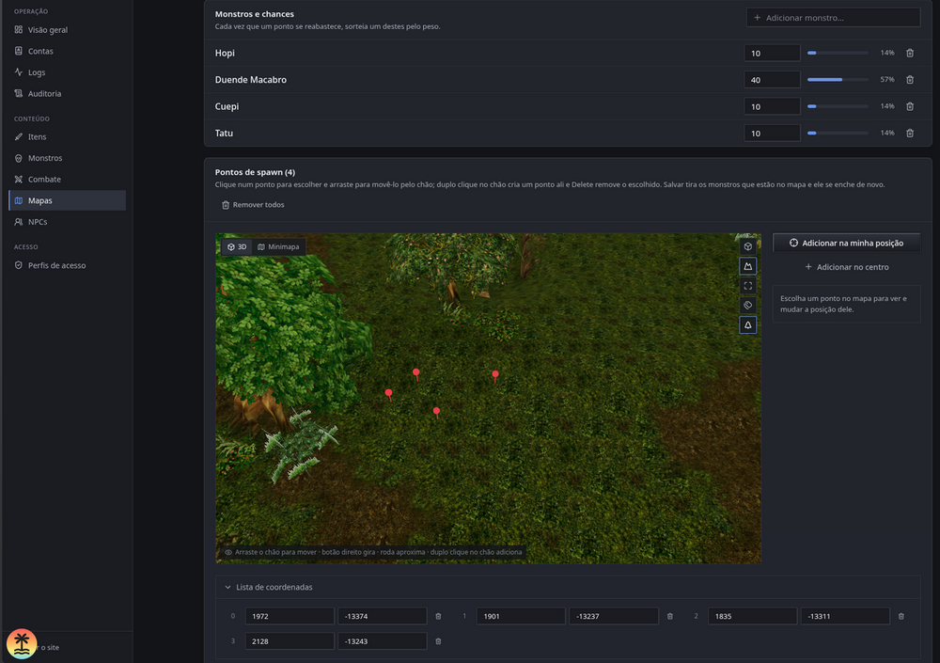
Task: Click the tag icon in the map toolbar
Action: (747, 306)
